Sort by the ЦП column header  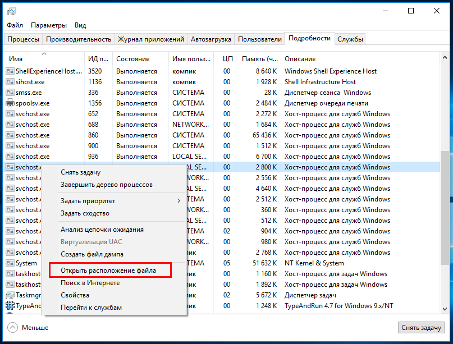tap(225, 59)
